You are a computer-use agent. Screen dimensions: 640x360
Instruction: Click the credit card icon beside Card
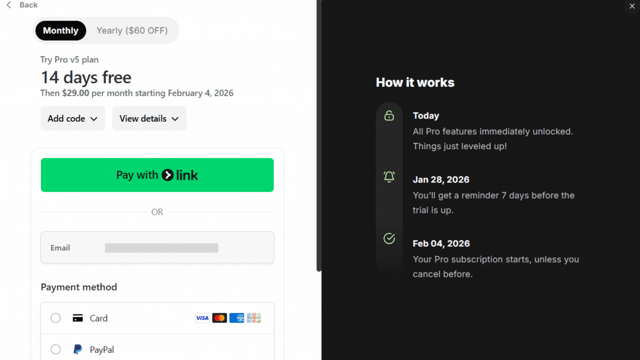pos(78,318)
